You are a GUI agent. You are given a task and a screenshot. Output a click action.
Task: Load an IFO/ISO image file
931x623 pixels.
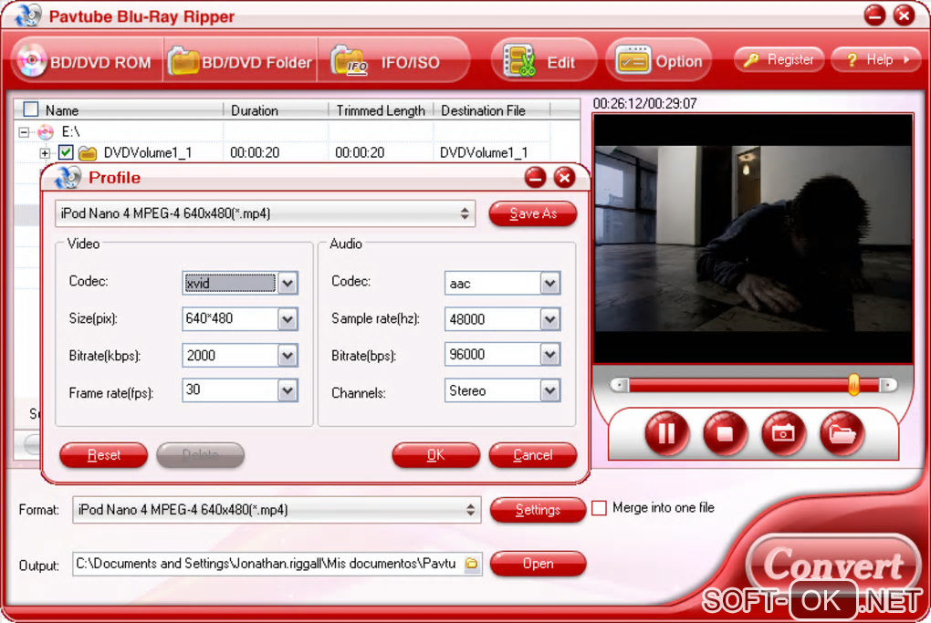(x=393, y=62)
